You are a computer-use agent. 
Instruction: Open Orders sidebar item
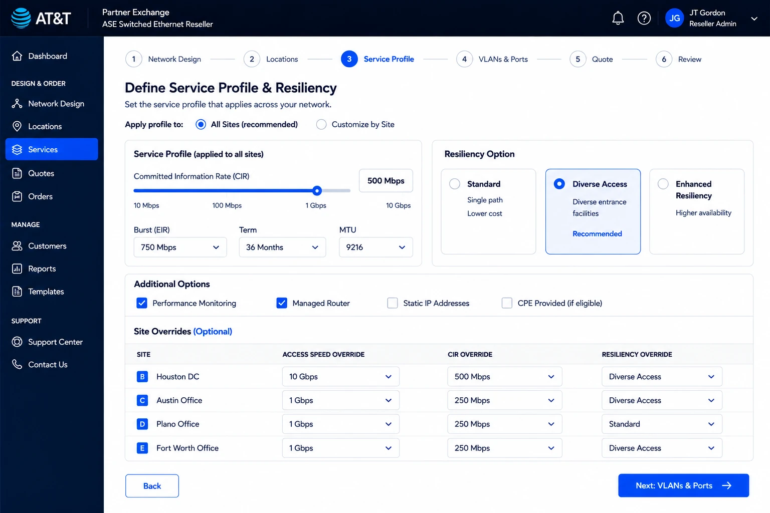coord(52,196)
